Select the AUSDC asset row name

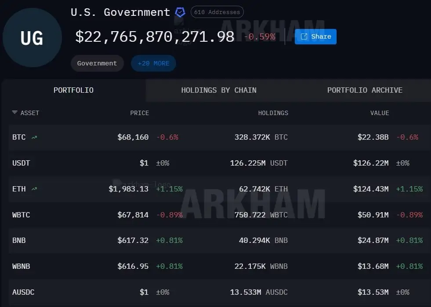pos(23,293)
